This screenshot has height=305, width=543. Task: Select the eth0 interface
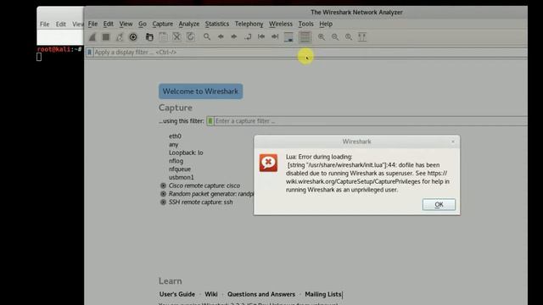pyautogui.click(x=175, y=136)
